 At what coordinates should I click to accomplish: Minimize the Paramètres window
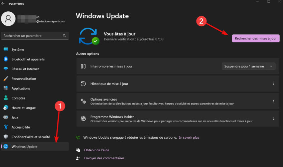[x=258, y=1]
